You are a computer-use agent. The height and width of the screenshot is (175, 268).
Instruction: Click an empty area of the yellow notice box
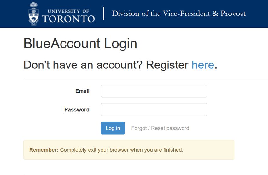click(x=208, y=150)
